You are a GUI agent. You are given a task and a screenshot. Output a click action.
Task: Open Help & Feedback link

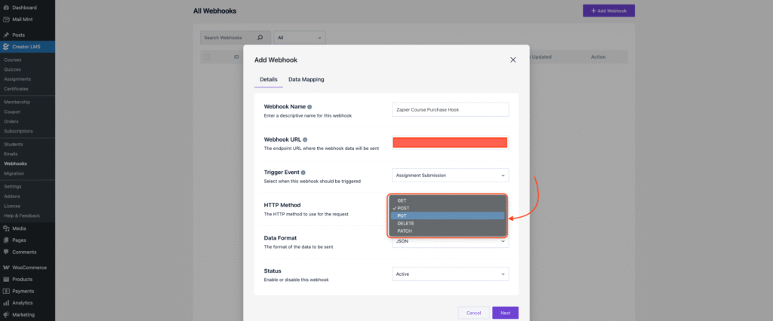pyautogui.click(x=22, y=216)
